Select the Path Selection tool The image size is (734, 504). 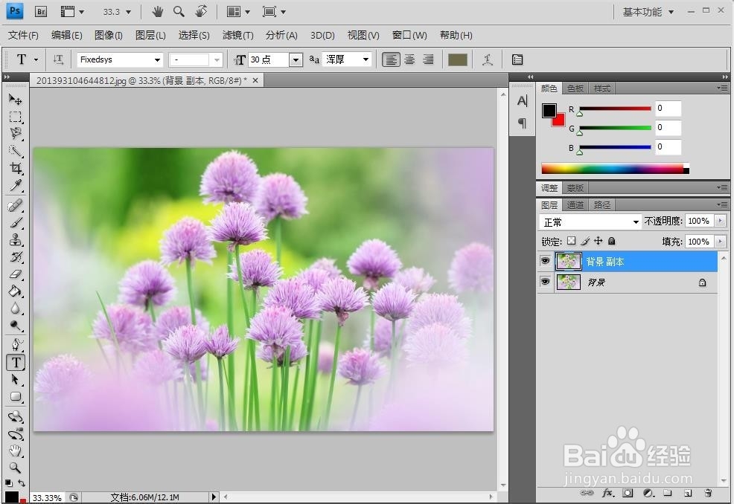click(x=16, y=380)
